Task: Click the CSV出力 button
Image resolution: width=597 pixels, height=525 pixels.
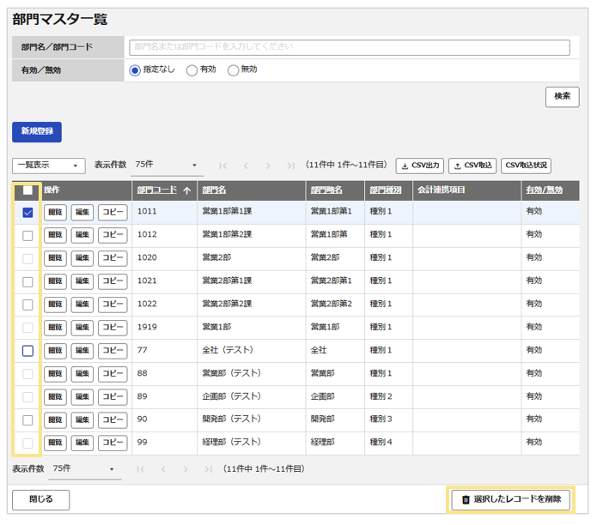Action: (419, 166)
